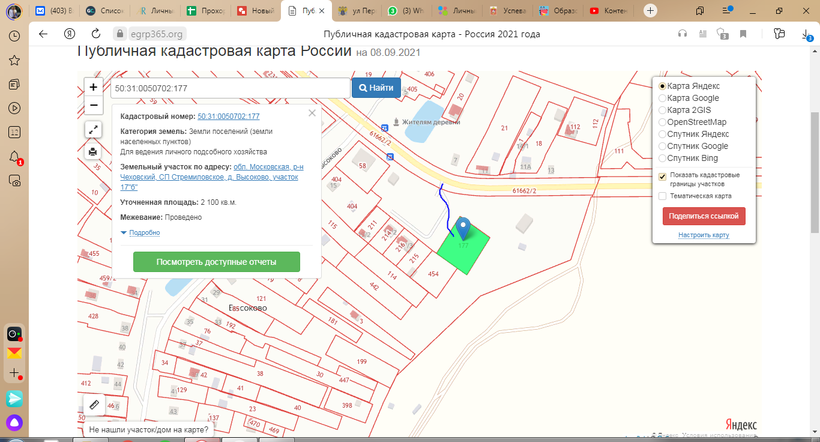Open Настроить карту settings link
Screen dimensions: 820x442
click(x=704, y=235)
